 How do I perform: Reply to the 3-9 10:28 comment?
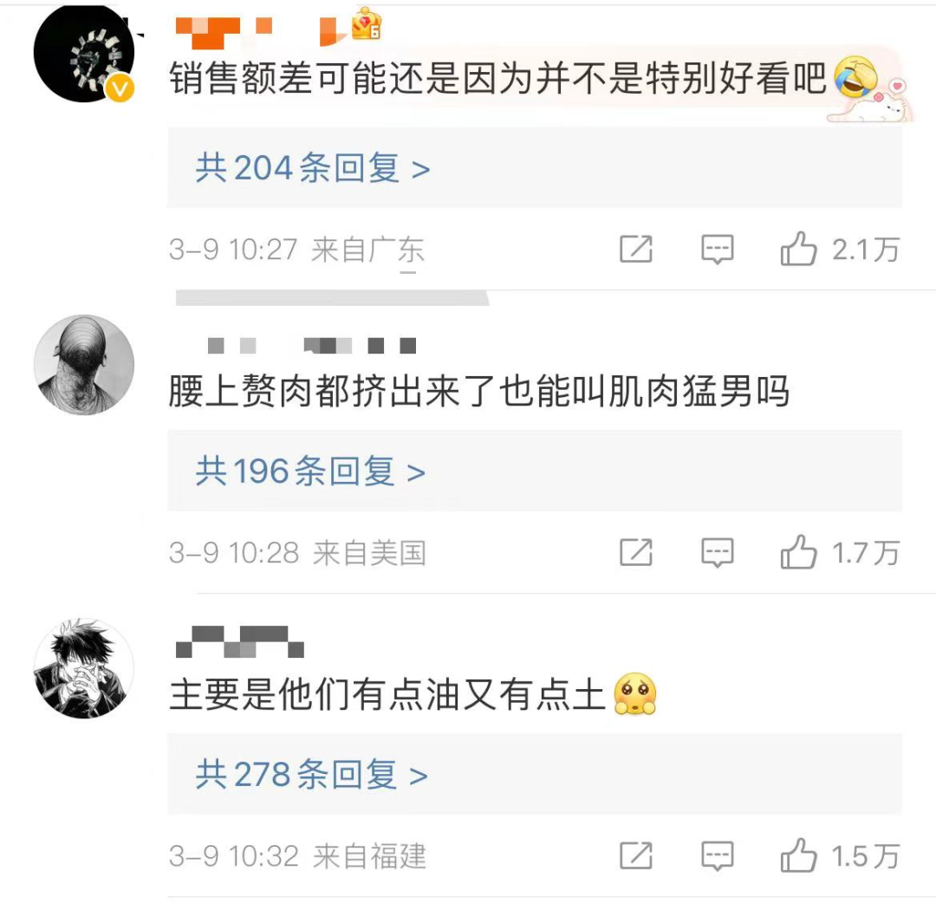coord(717,553)
